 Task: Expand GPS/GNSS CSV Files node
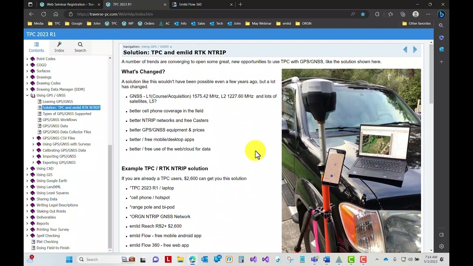click(x=33, y=138)
